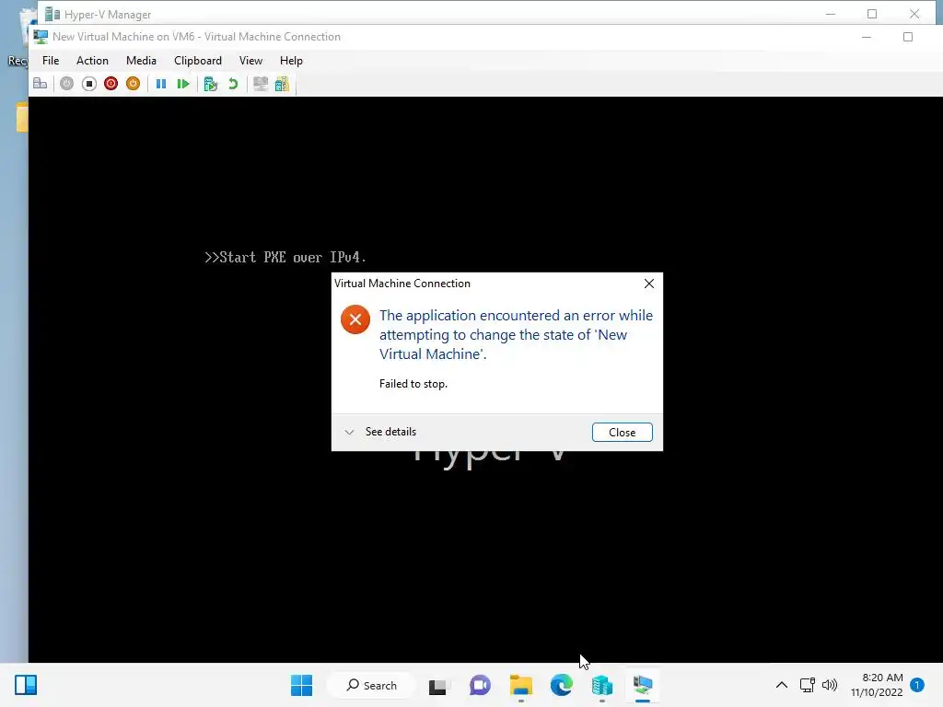943x707 pixels.
Task: Open the Help menu
Action: pyautogui.click(x=291, y=61)
